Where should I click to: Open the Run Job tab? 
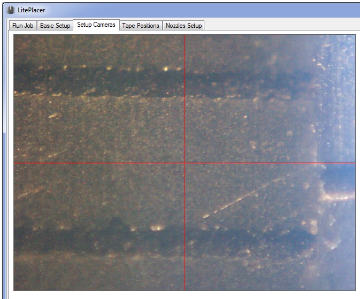coord(22,26)
